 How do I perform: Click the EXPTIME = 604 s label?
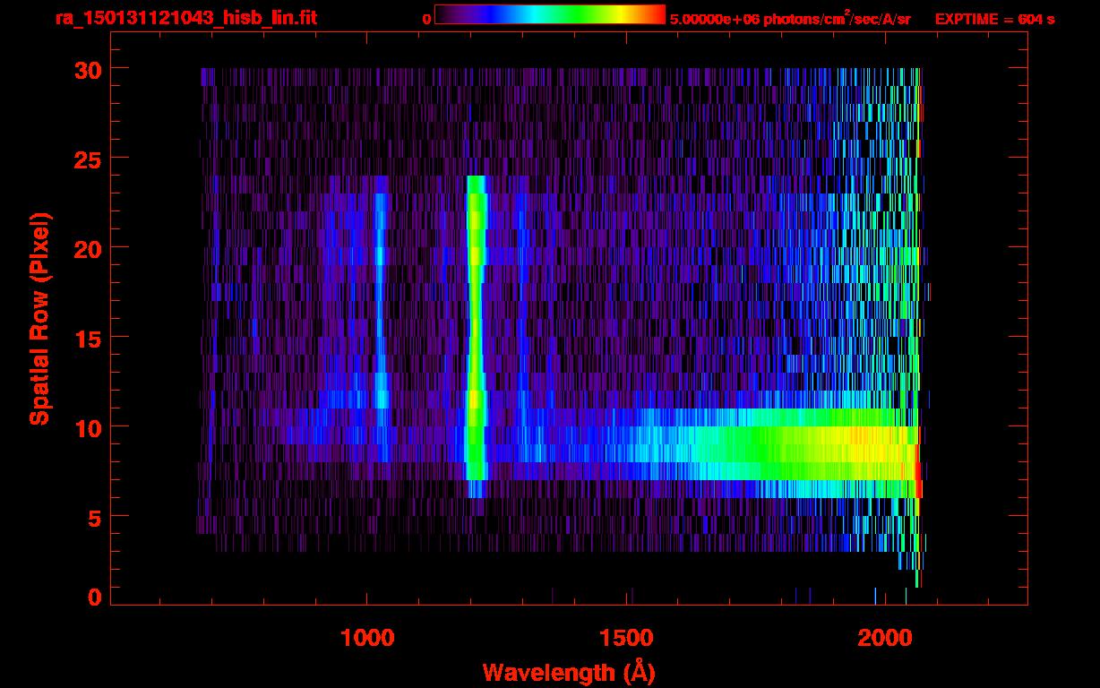tap(994, 19)
